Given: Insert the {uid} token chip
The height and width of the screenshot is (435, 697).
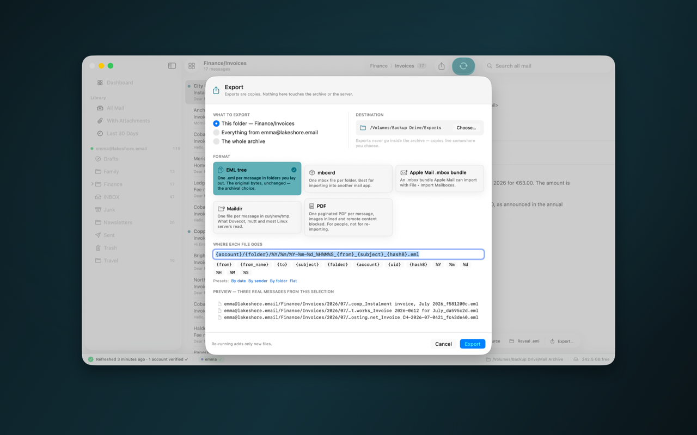Looking at the screenshot, I should [x=394, y=265].
